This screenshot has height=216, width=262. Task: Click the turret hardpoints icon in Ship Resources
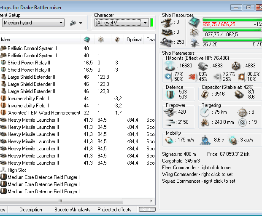tap(166, 22)
